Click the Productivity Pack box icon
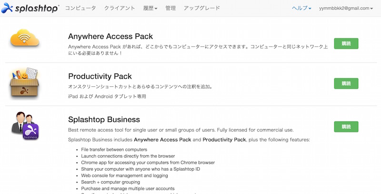Screen dimensions: 381x194 click(x=24, y=83)
